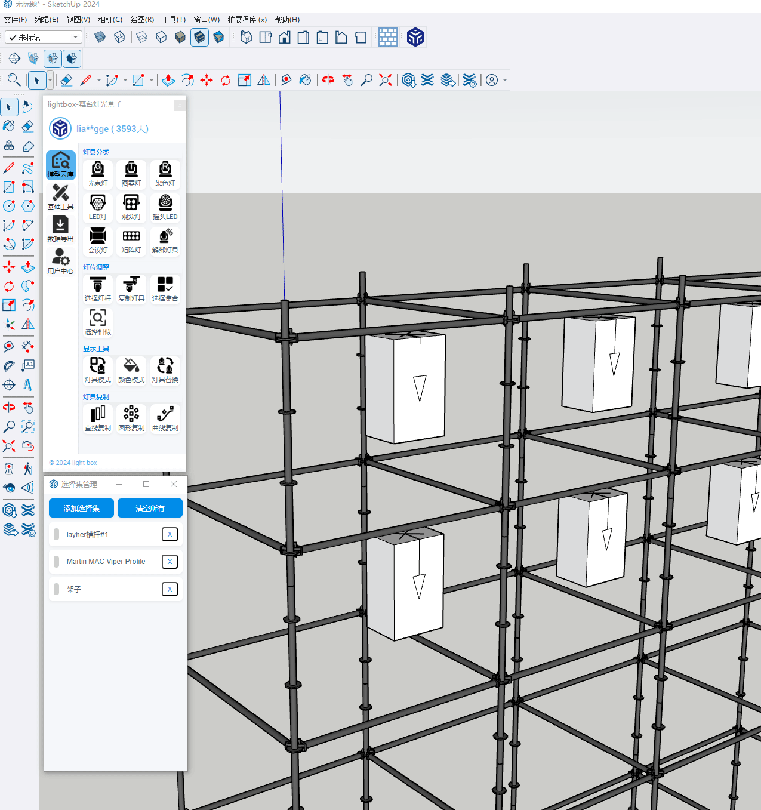This screenshot has width=761, height=810.
Task: Toggle the 架子 selection set pill
Action: point(57,589)
